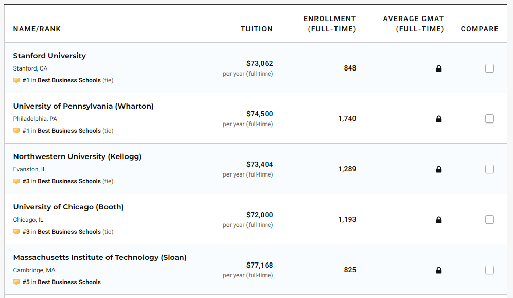Click the Name/Rank column header
This screenshot has width=513, height=298.
[37, 29]
